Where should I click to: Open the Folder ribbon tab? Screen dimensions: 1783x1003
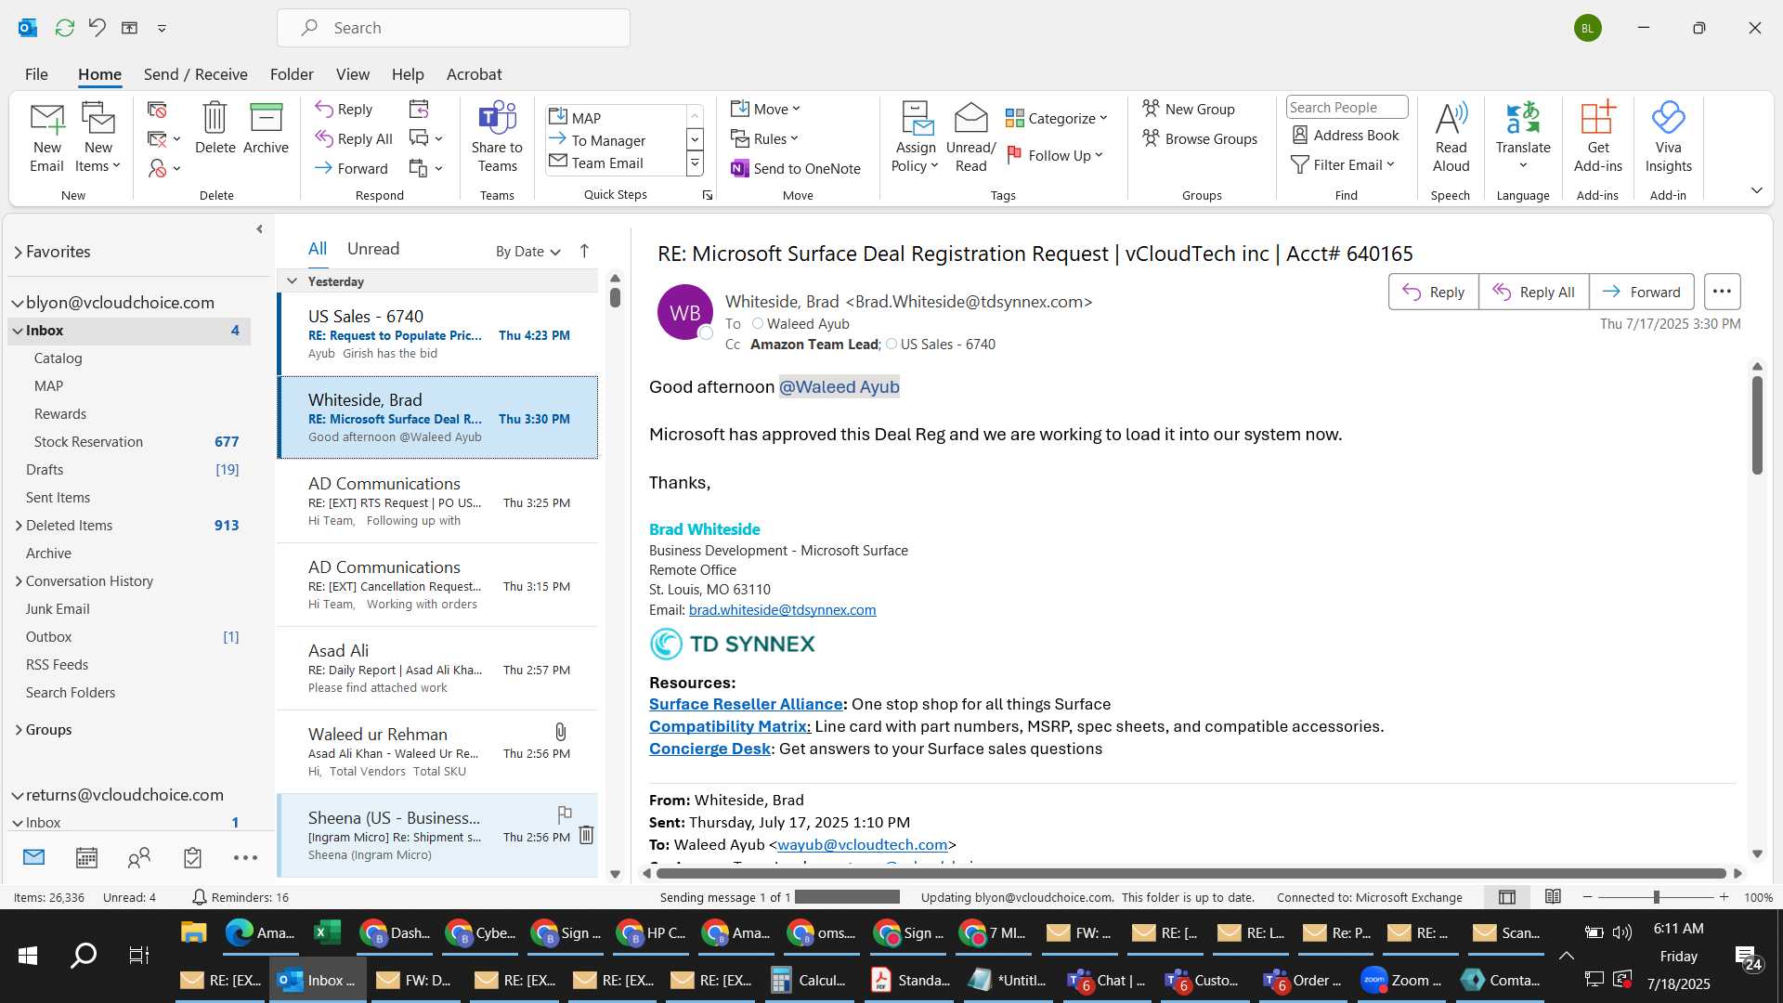(x=292, y=74)
